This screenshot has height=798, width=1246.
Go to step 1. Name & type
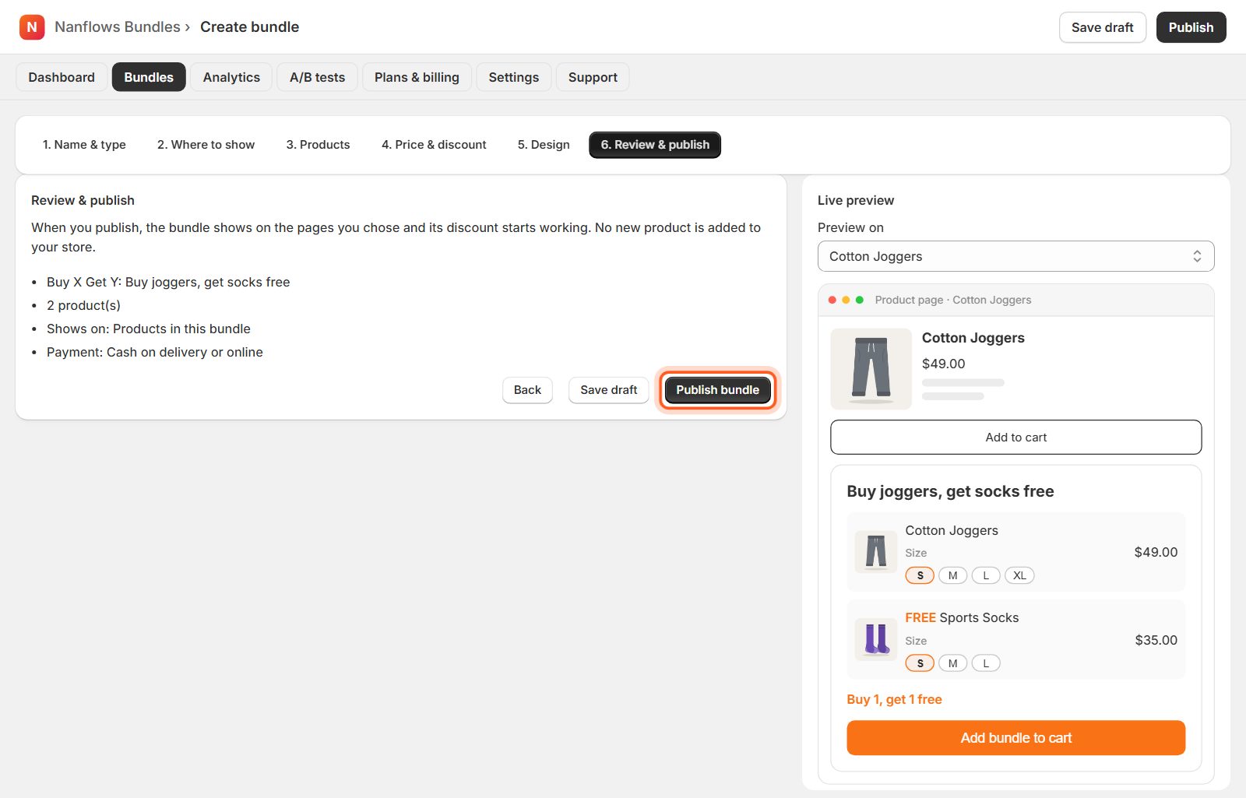84,145
